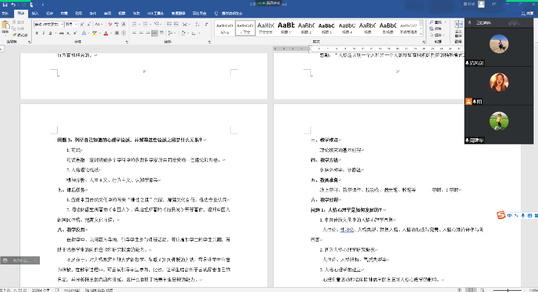Toggle Italic formatting
The height and width of the screenshot is (292, 538).
(x=44, y=33)
